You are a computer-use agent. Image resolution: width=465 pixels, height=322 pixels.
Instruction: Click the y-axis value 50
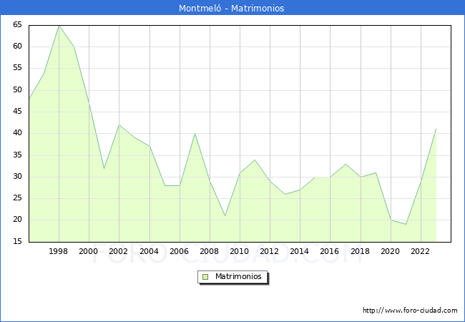pyautogui.click(x=17, y=90)
